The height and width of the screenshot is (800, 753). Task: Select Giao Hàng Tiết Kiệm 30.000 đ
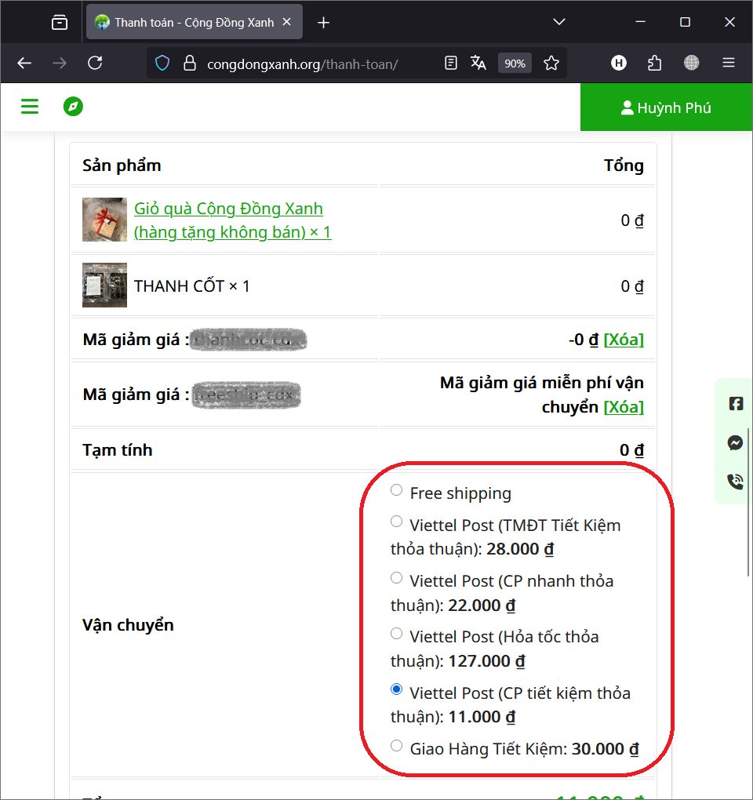point(396,745)
